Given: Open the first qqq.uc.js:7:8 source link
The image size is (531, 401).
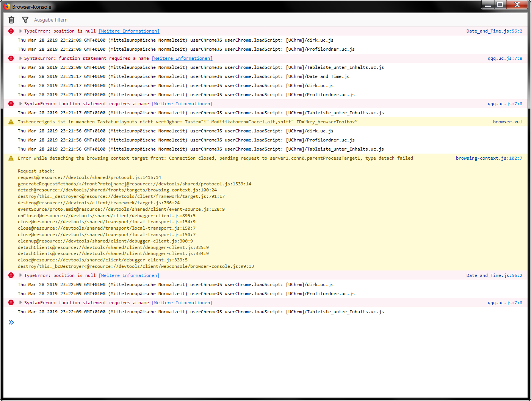Looking at the screenshot, I should 505,58.
